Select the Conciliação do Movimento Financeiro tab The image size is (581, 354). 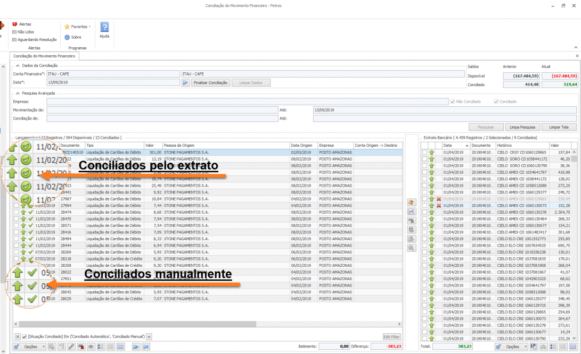[44, 55]
